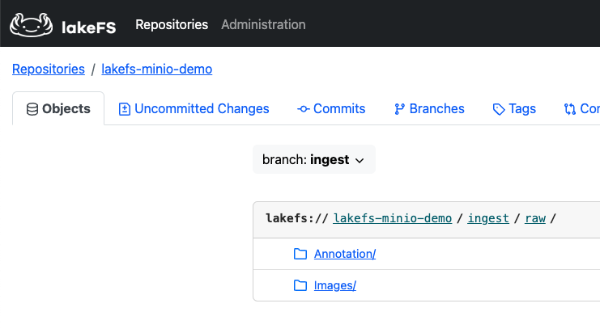Click the Tags tab tag icon
This screenshot has height=333, width=600.
point(499,109)
